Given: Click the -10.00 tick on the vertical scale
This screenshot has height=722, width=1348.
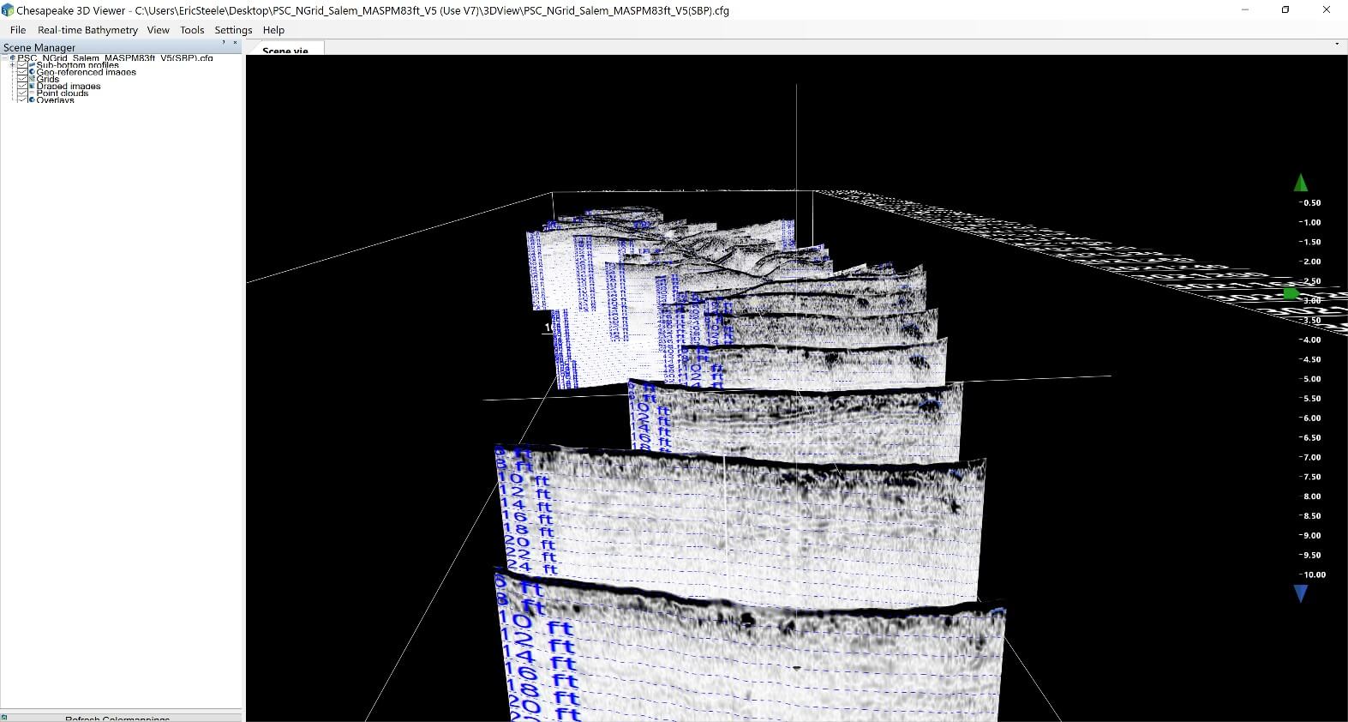Looking at the screenshot, I should (1312, 575).
